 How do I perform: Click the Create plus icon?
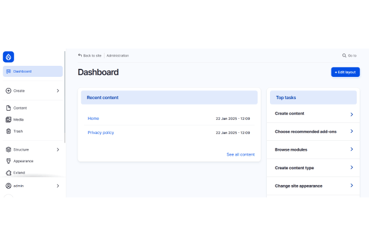click(8, 90)
